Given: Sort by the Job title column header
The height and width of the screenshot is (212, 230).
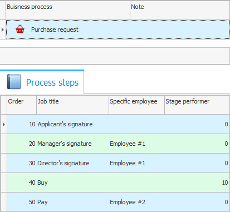Looking at the screenshot, I should tap(72, 105).
